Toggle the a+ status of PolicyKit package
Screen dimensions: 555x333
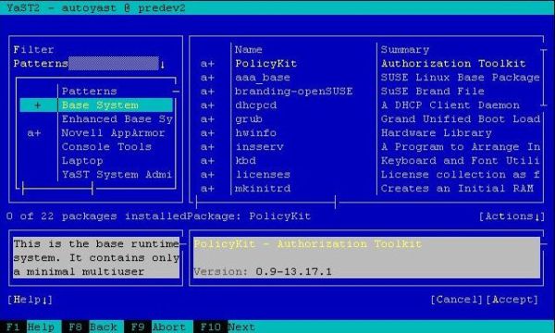tap(207, 64)
